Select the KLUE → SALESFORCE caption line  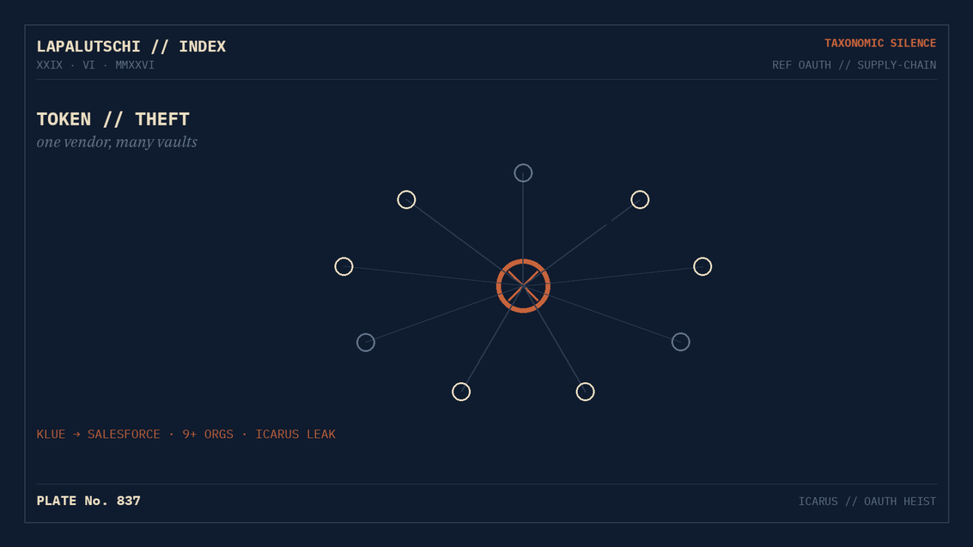point(186,434)
